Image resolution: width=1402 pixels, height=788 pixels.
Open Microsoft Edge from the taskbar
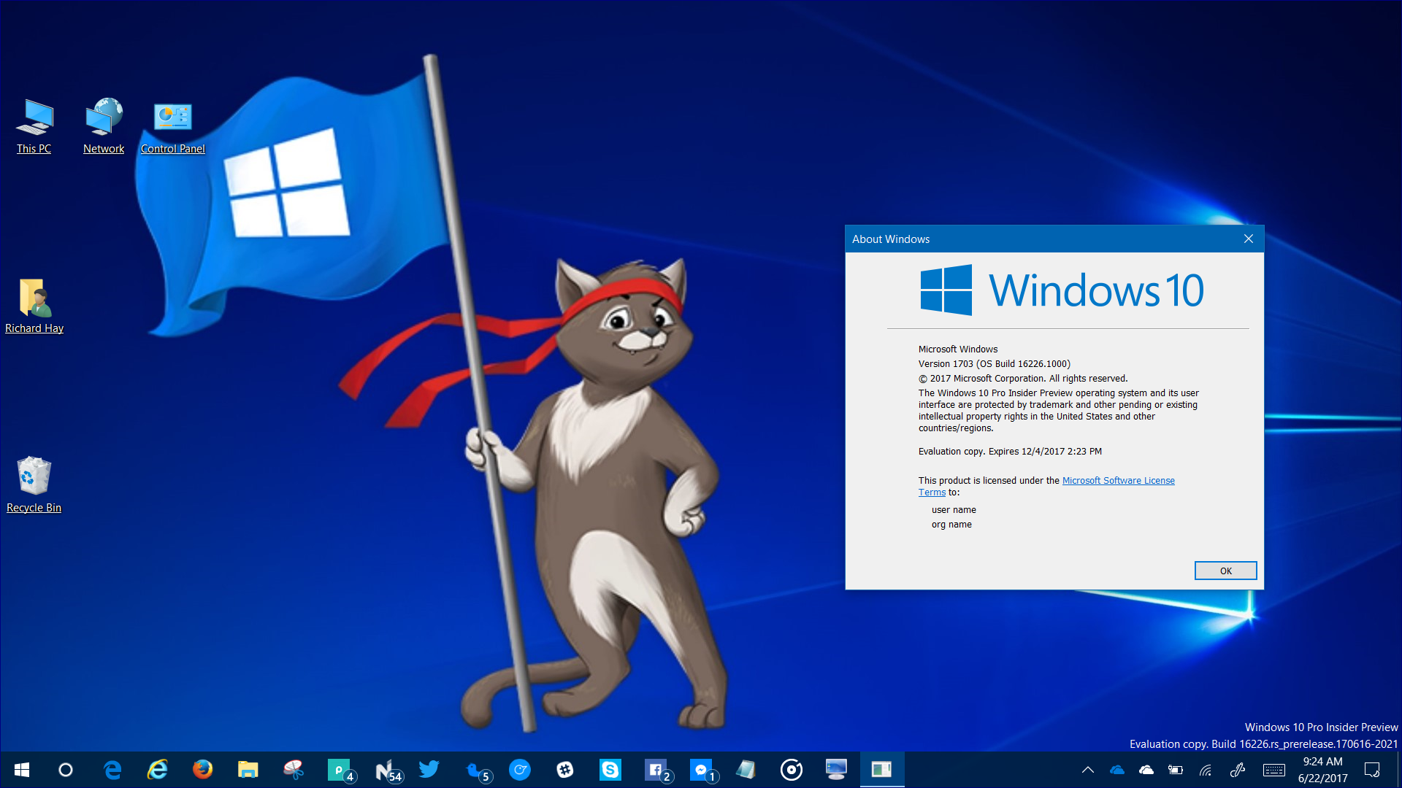112,770
